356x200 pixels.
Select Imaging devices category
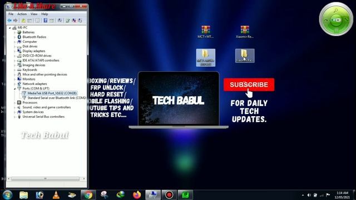(34, 65)
